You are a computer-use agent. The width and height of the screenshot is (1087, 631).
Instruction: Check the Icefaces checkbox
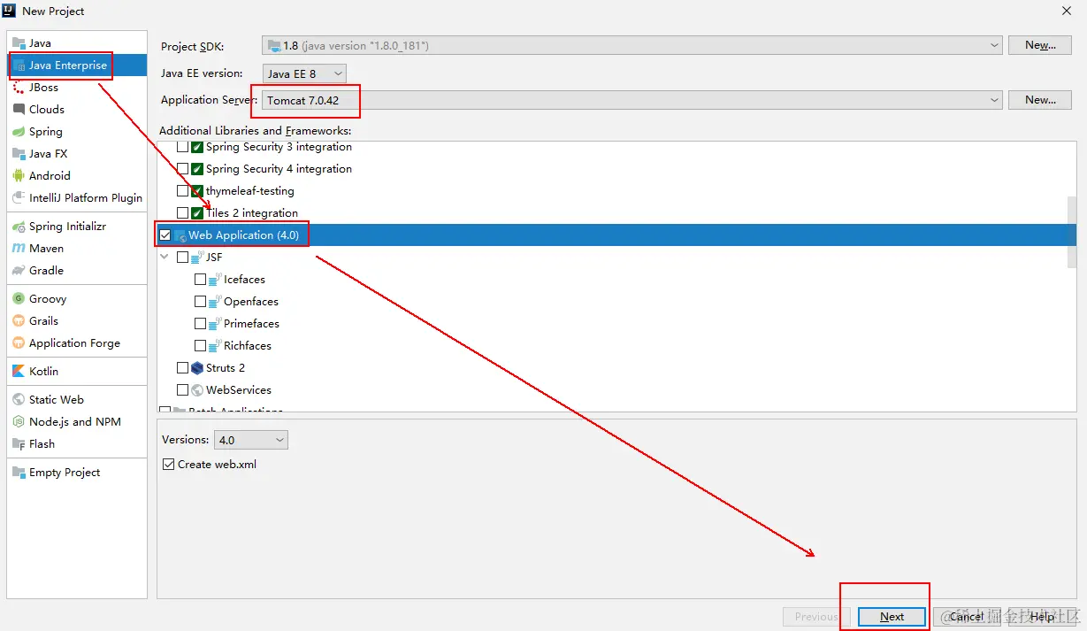point(201,280)
